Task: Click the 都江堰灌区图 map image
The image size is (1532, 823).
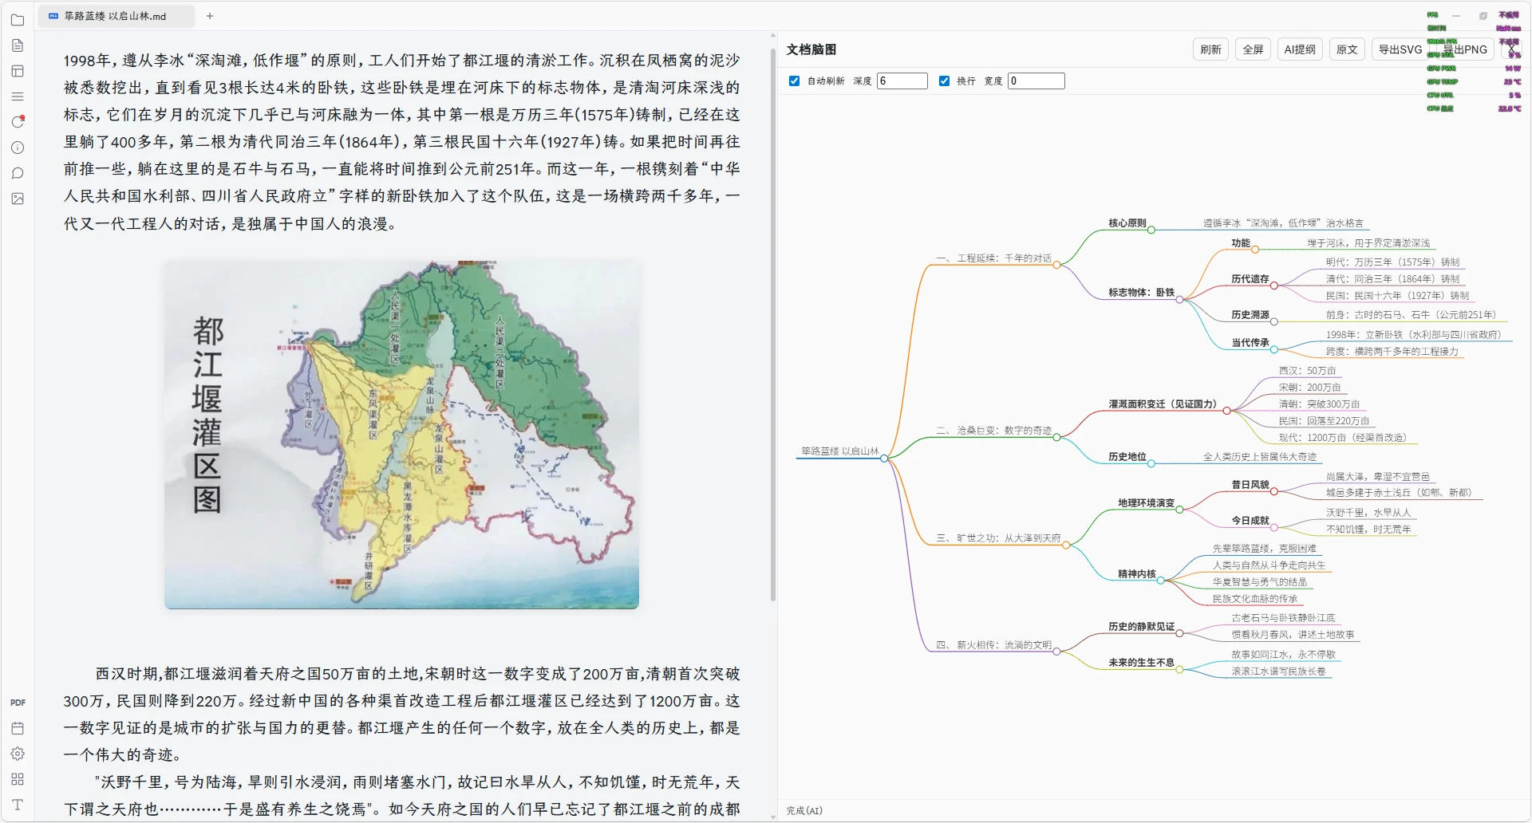Action: point(401,435)
